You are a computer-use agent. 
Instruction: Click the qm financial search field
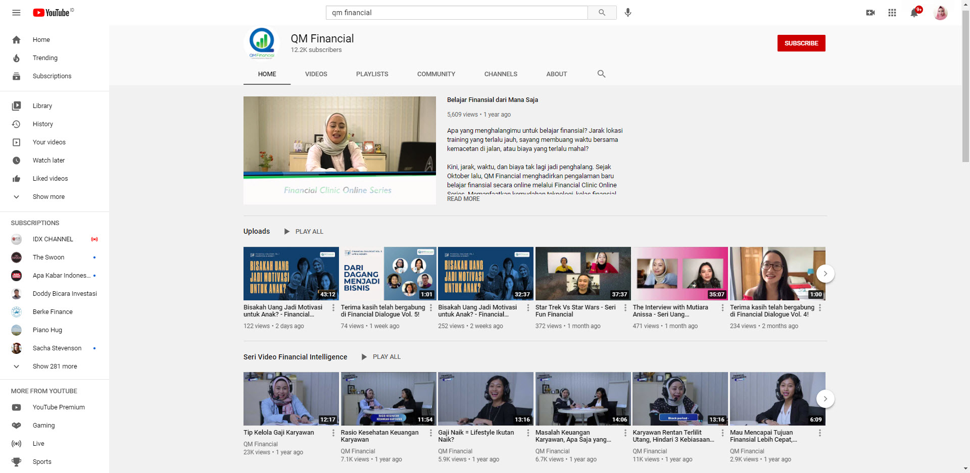pyautogui.click(x=457, y=13)
